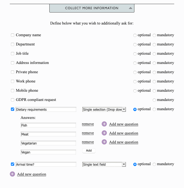Open the Single text field type dropdown
The height and width of the screenshot is (188, 184).
tap(104, 164)
